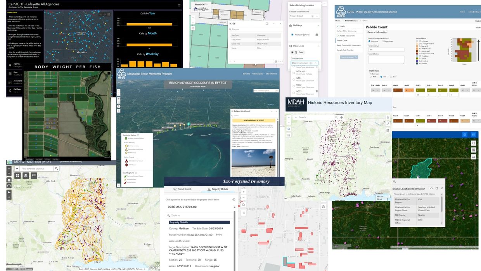The width and height of the screenshot is (481, 271).
Task: Select the Floor radio under Floor Levels
Action: click(292, 52)
